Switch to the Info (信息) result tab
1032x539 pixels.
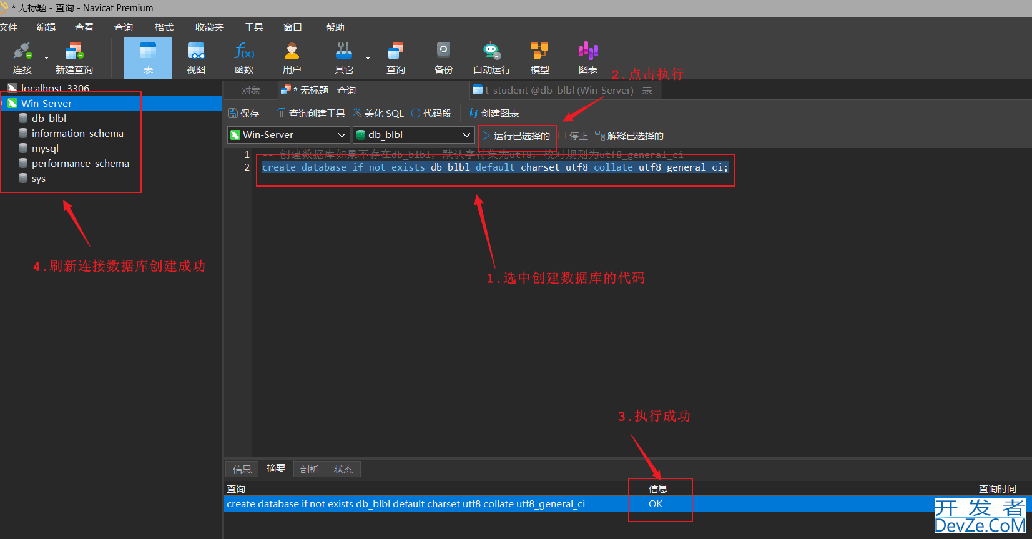[242, 469]
